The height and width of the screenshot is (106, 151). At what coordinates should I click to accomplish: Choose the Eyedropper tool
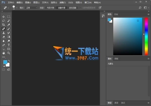click(9, 25)
